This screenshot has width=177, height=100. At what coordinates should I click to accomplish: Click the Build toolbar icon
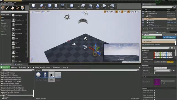tap(98, 6)
